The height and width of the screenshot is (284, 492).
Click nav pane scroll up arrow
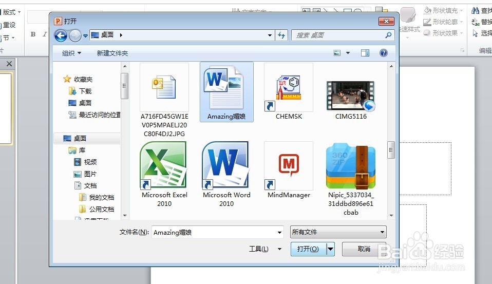pos(125,66)
